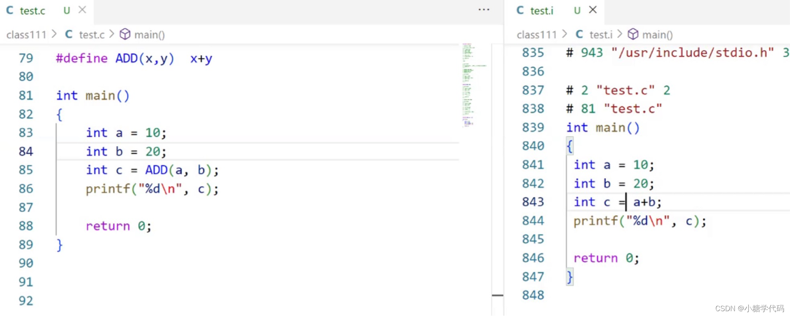
Task: Click main() symbol breadcrumb in right editor
Action: [658, 35]
